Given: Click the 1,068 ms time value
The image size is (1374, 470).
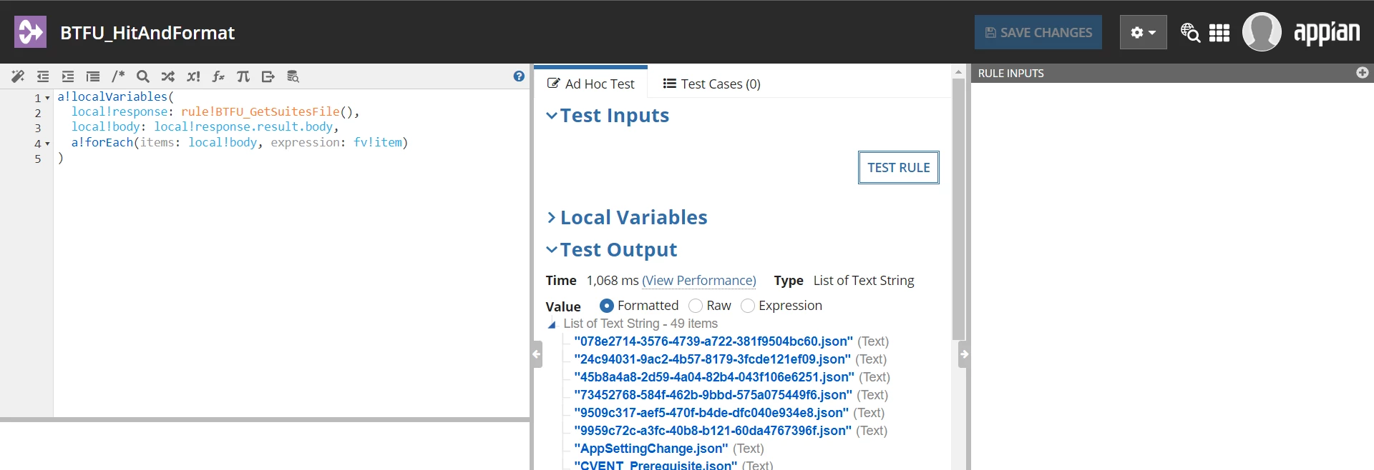Looking at the screenshot, I should coord(613,281).
